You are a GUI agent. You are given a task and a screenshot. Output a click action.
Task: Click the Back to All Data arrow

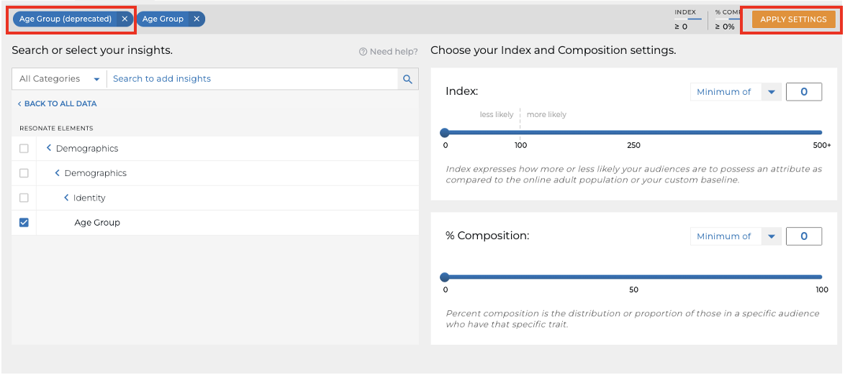click(x=20, y=103)
